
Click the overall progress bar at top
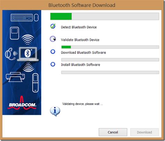point(104,16)
